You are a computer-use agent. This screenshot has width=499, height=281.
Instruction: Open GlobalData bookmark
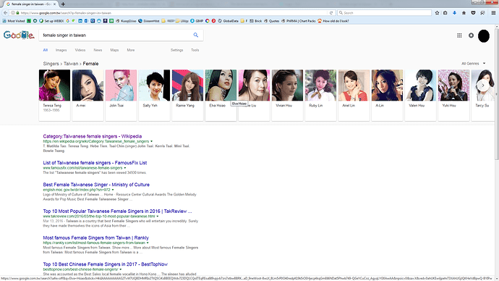[229, 21]
